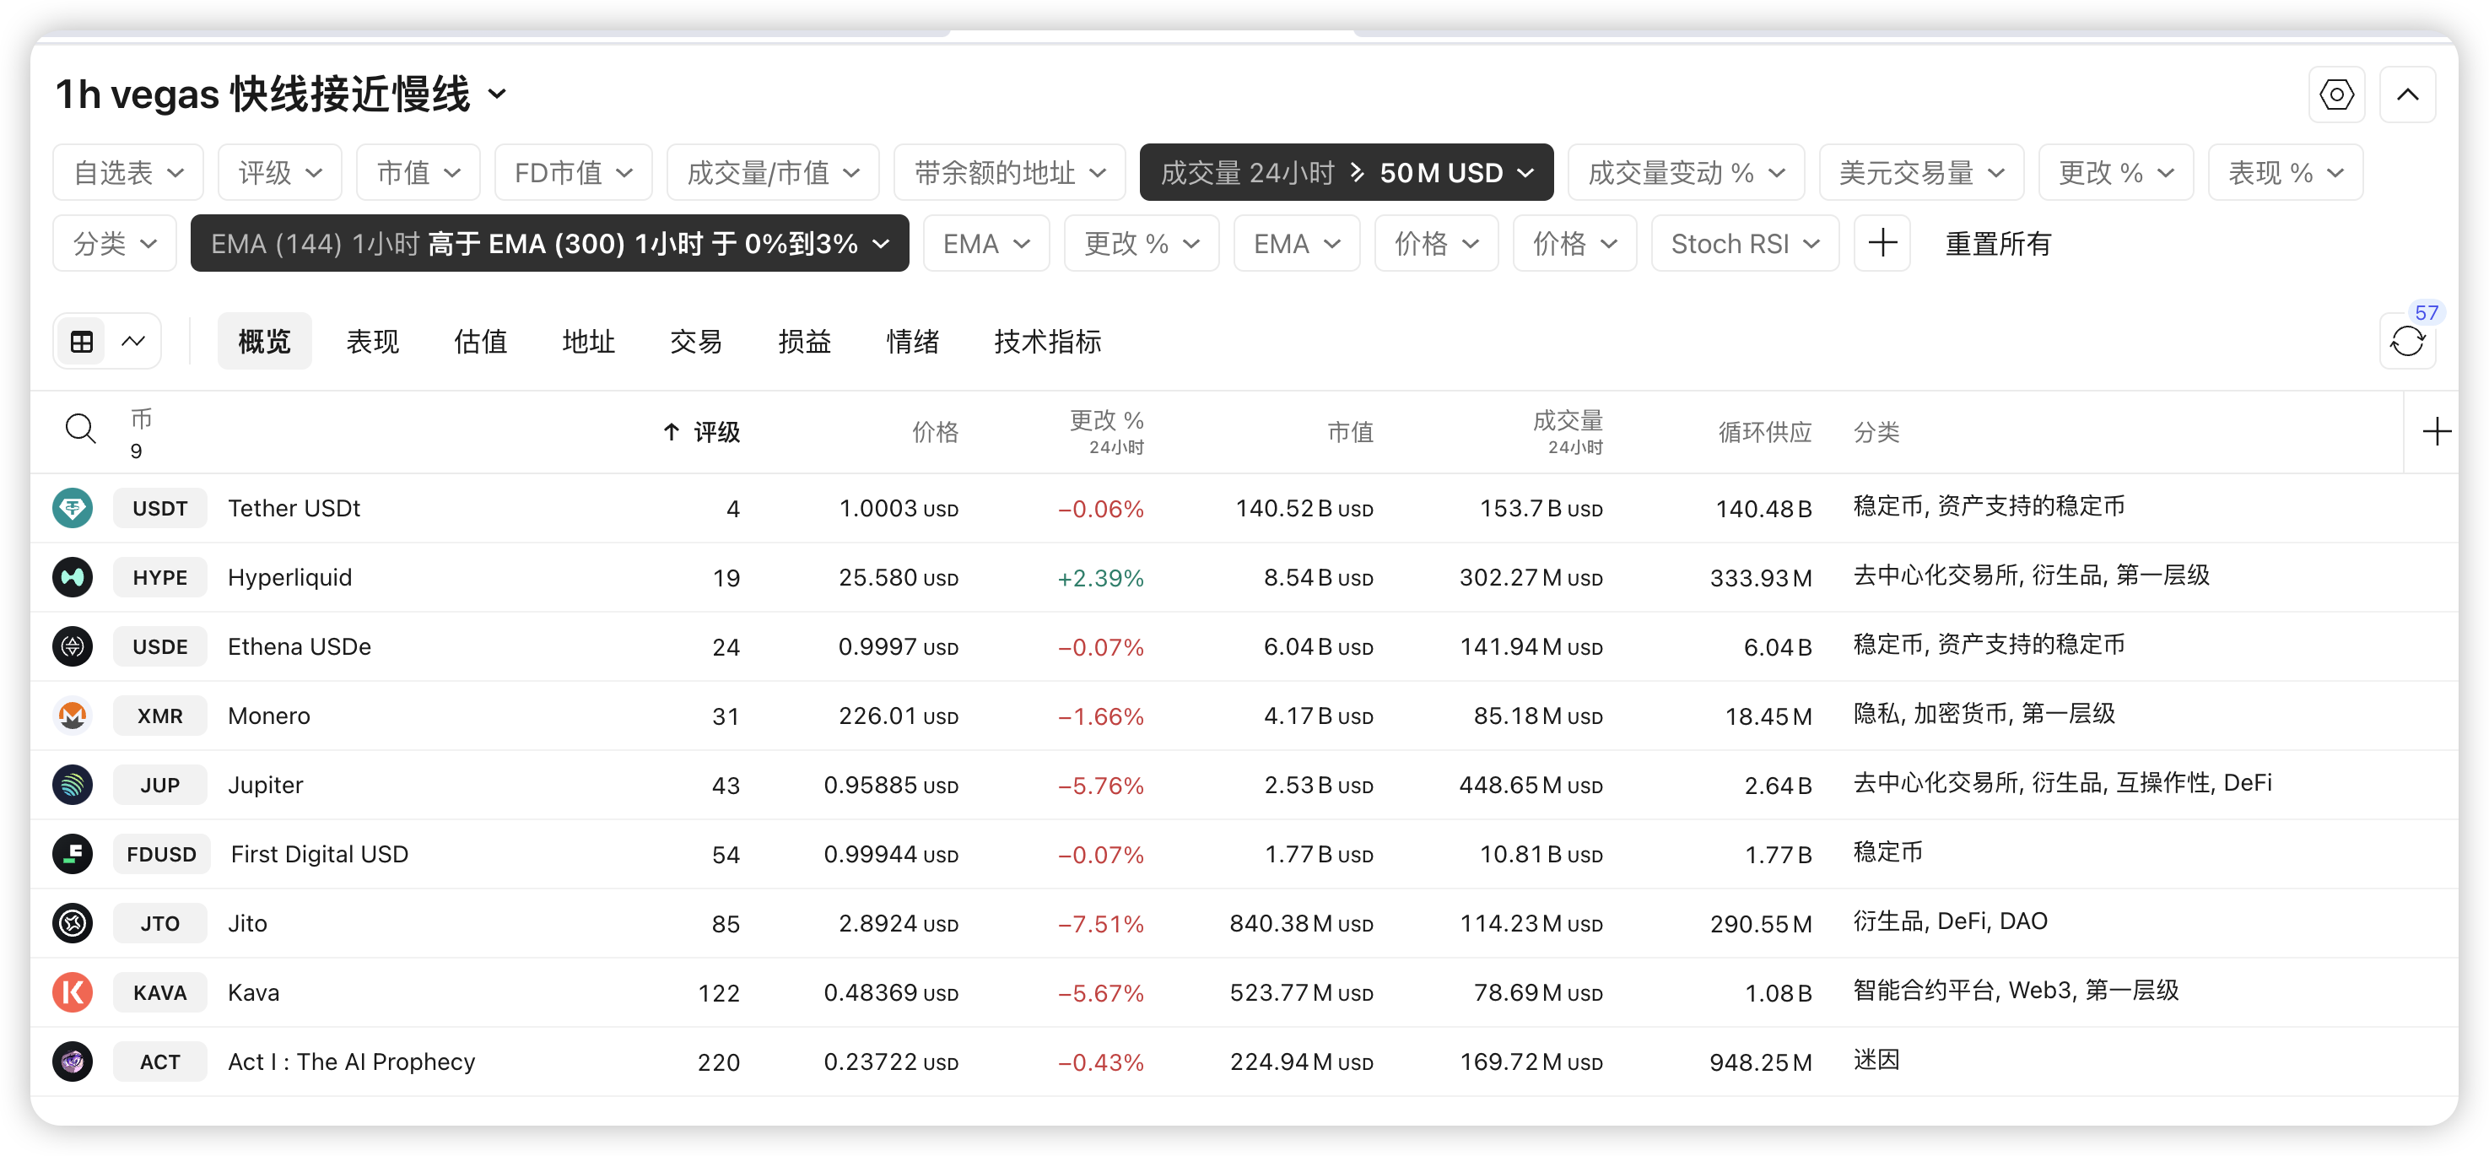Switch to chart line view
The width and height of the screenshot is (2489, 1156).
[x=133, y=341]
